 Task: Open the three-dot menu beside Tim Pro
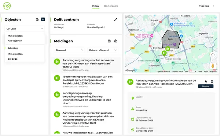(x=214, y=6)
